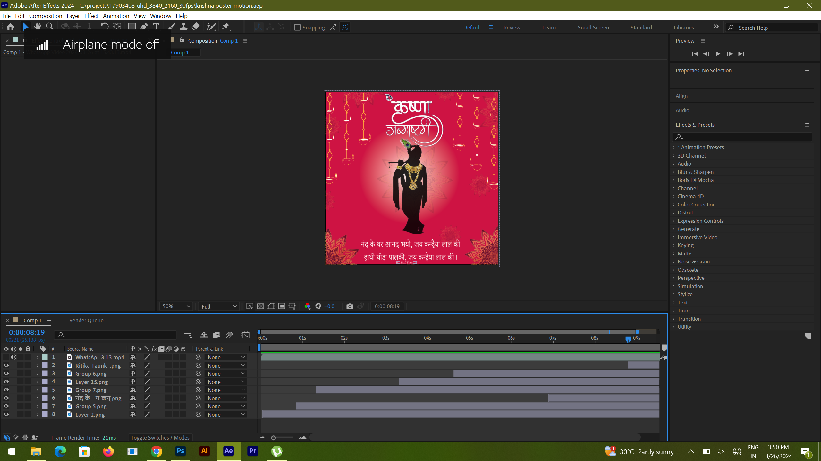Select the Zoom magnifier tool
Viewport: 821px width, 461px height.
[49, 27]
